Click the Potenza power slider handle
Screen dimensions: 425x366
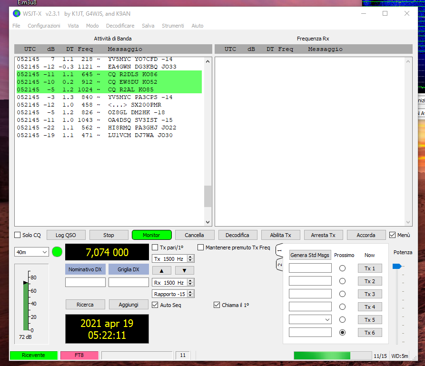tap(397, 267)
